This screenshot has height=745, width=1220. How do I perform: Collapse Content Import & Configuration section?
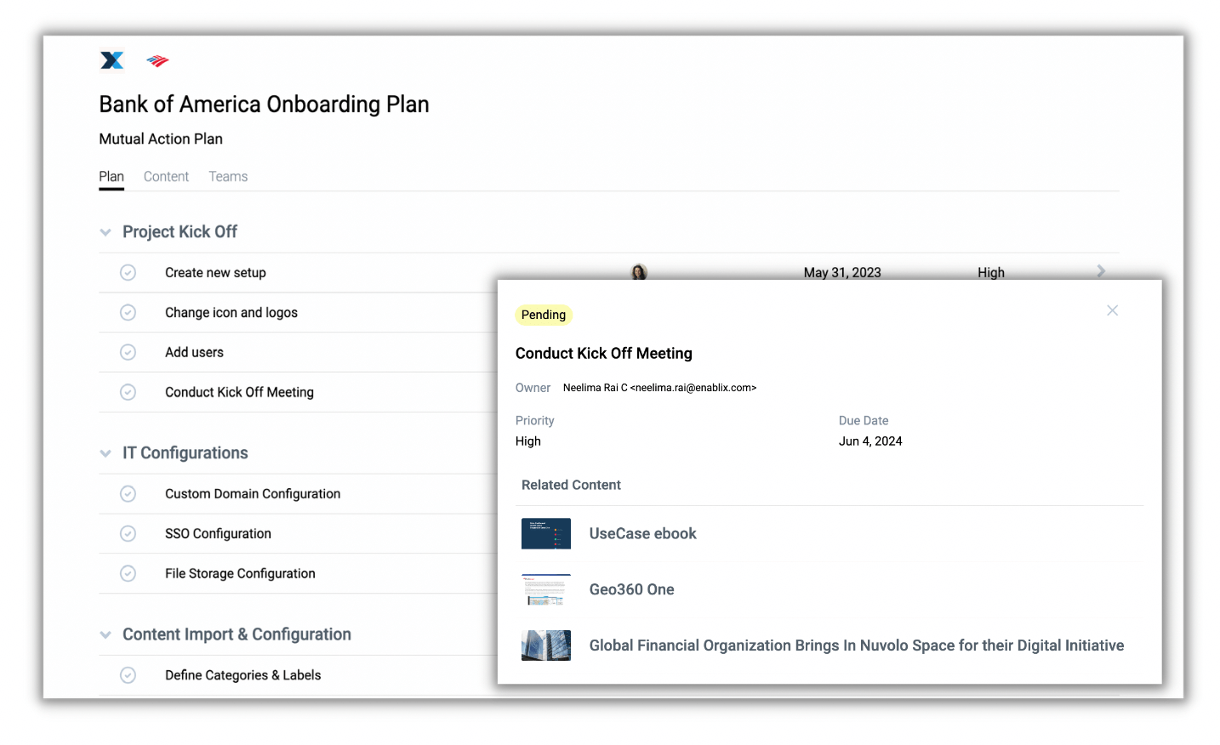click(105, 634)
